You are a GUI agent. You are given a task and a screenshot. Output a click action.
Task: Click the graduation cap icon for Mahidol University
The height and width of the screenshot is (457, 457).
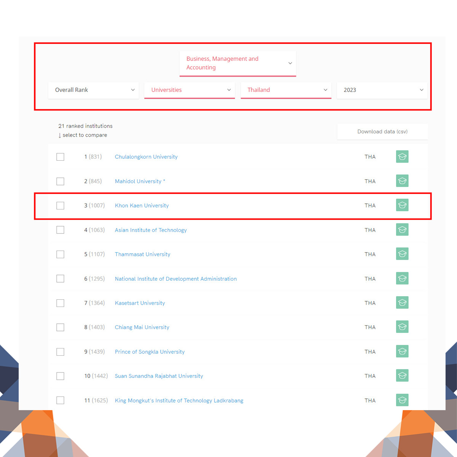tap(402, 181)
